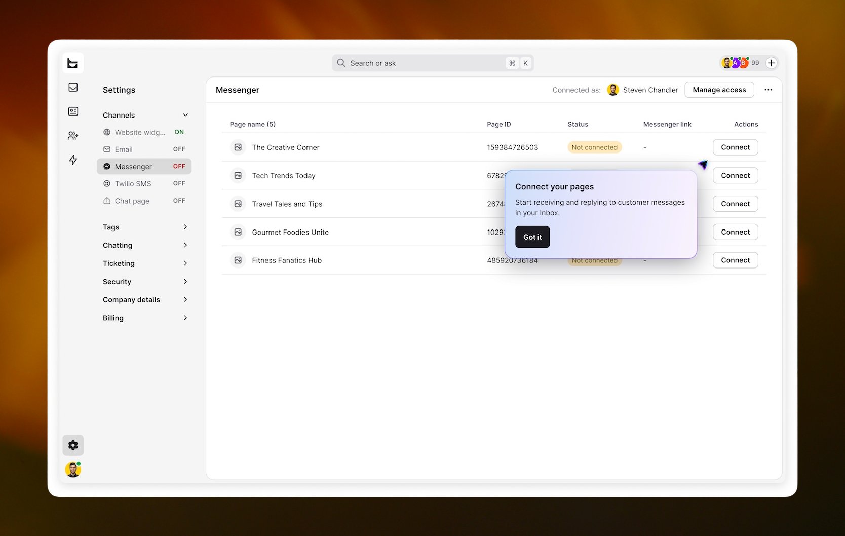The height and width of the screenshot is (536, 845).
Task: Click the image icon for Gourmet Foodies Unite
Action: 238,232
